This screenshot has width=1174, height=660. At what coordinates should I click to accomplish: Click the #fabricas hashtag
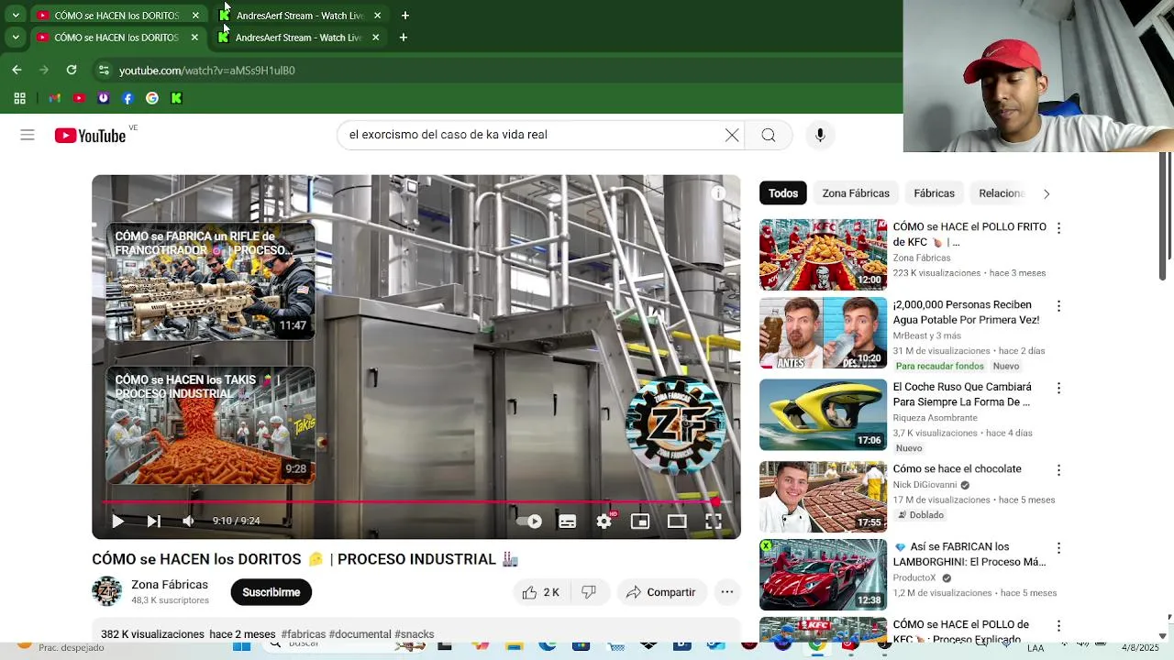(304, 634)
